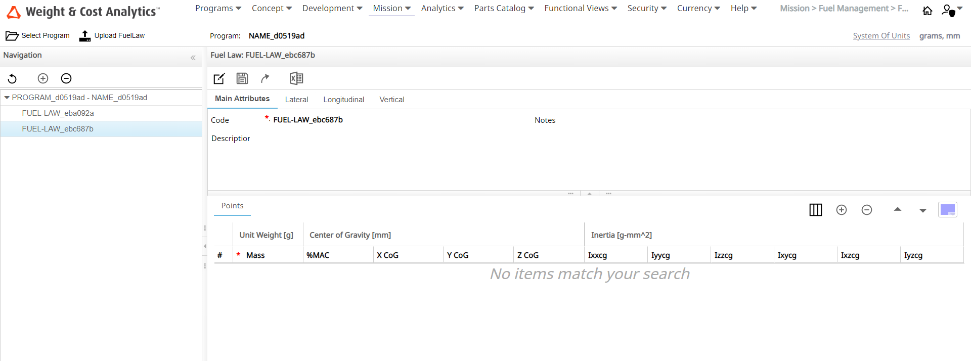
Task: Switch to the Lateral tab
Action: pos(296,100)
